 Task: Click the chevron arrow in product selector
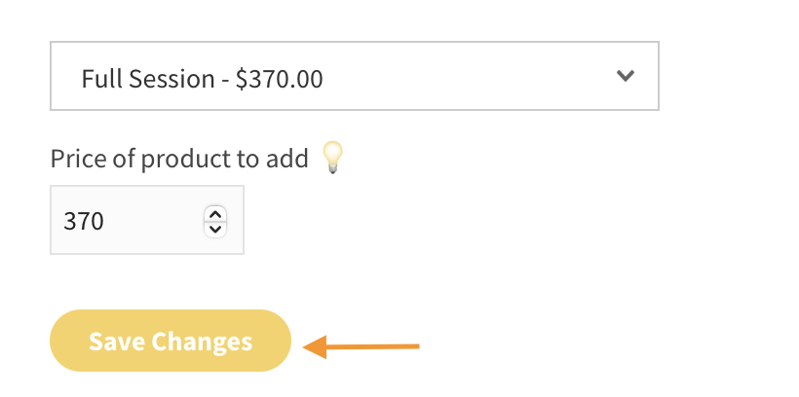pos(626,76)
